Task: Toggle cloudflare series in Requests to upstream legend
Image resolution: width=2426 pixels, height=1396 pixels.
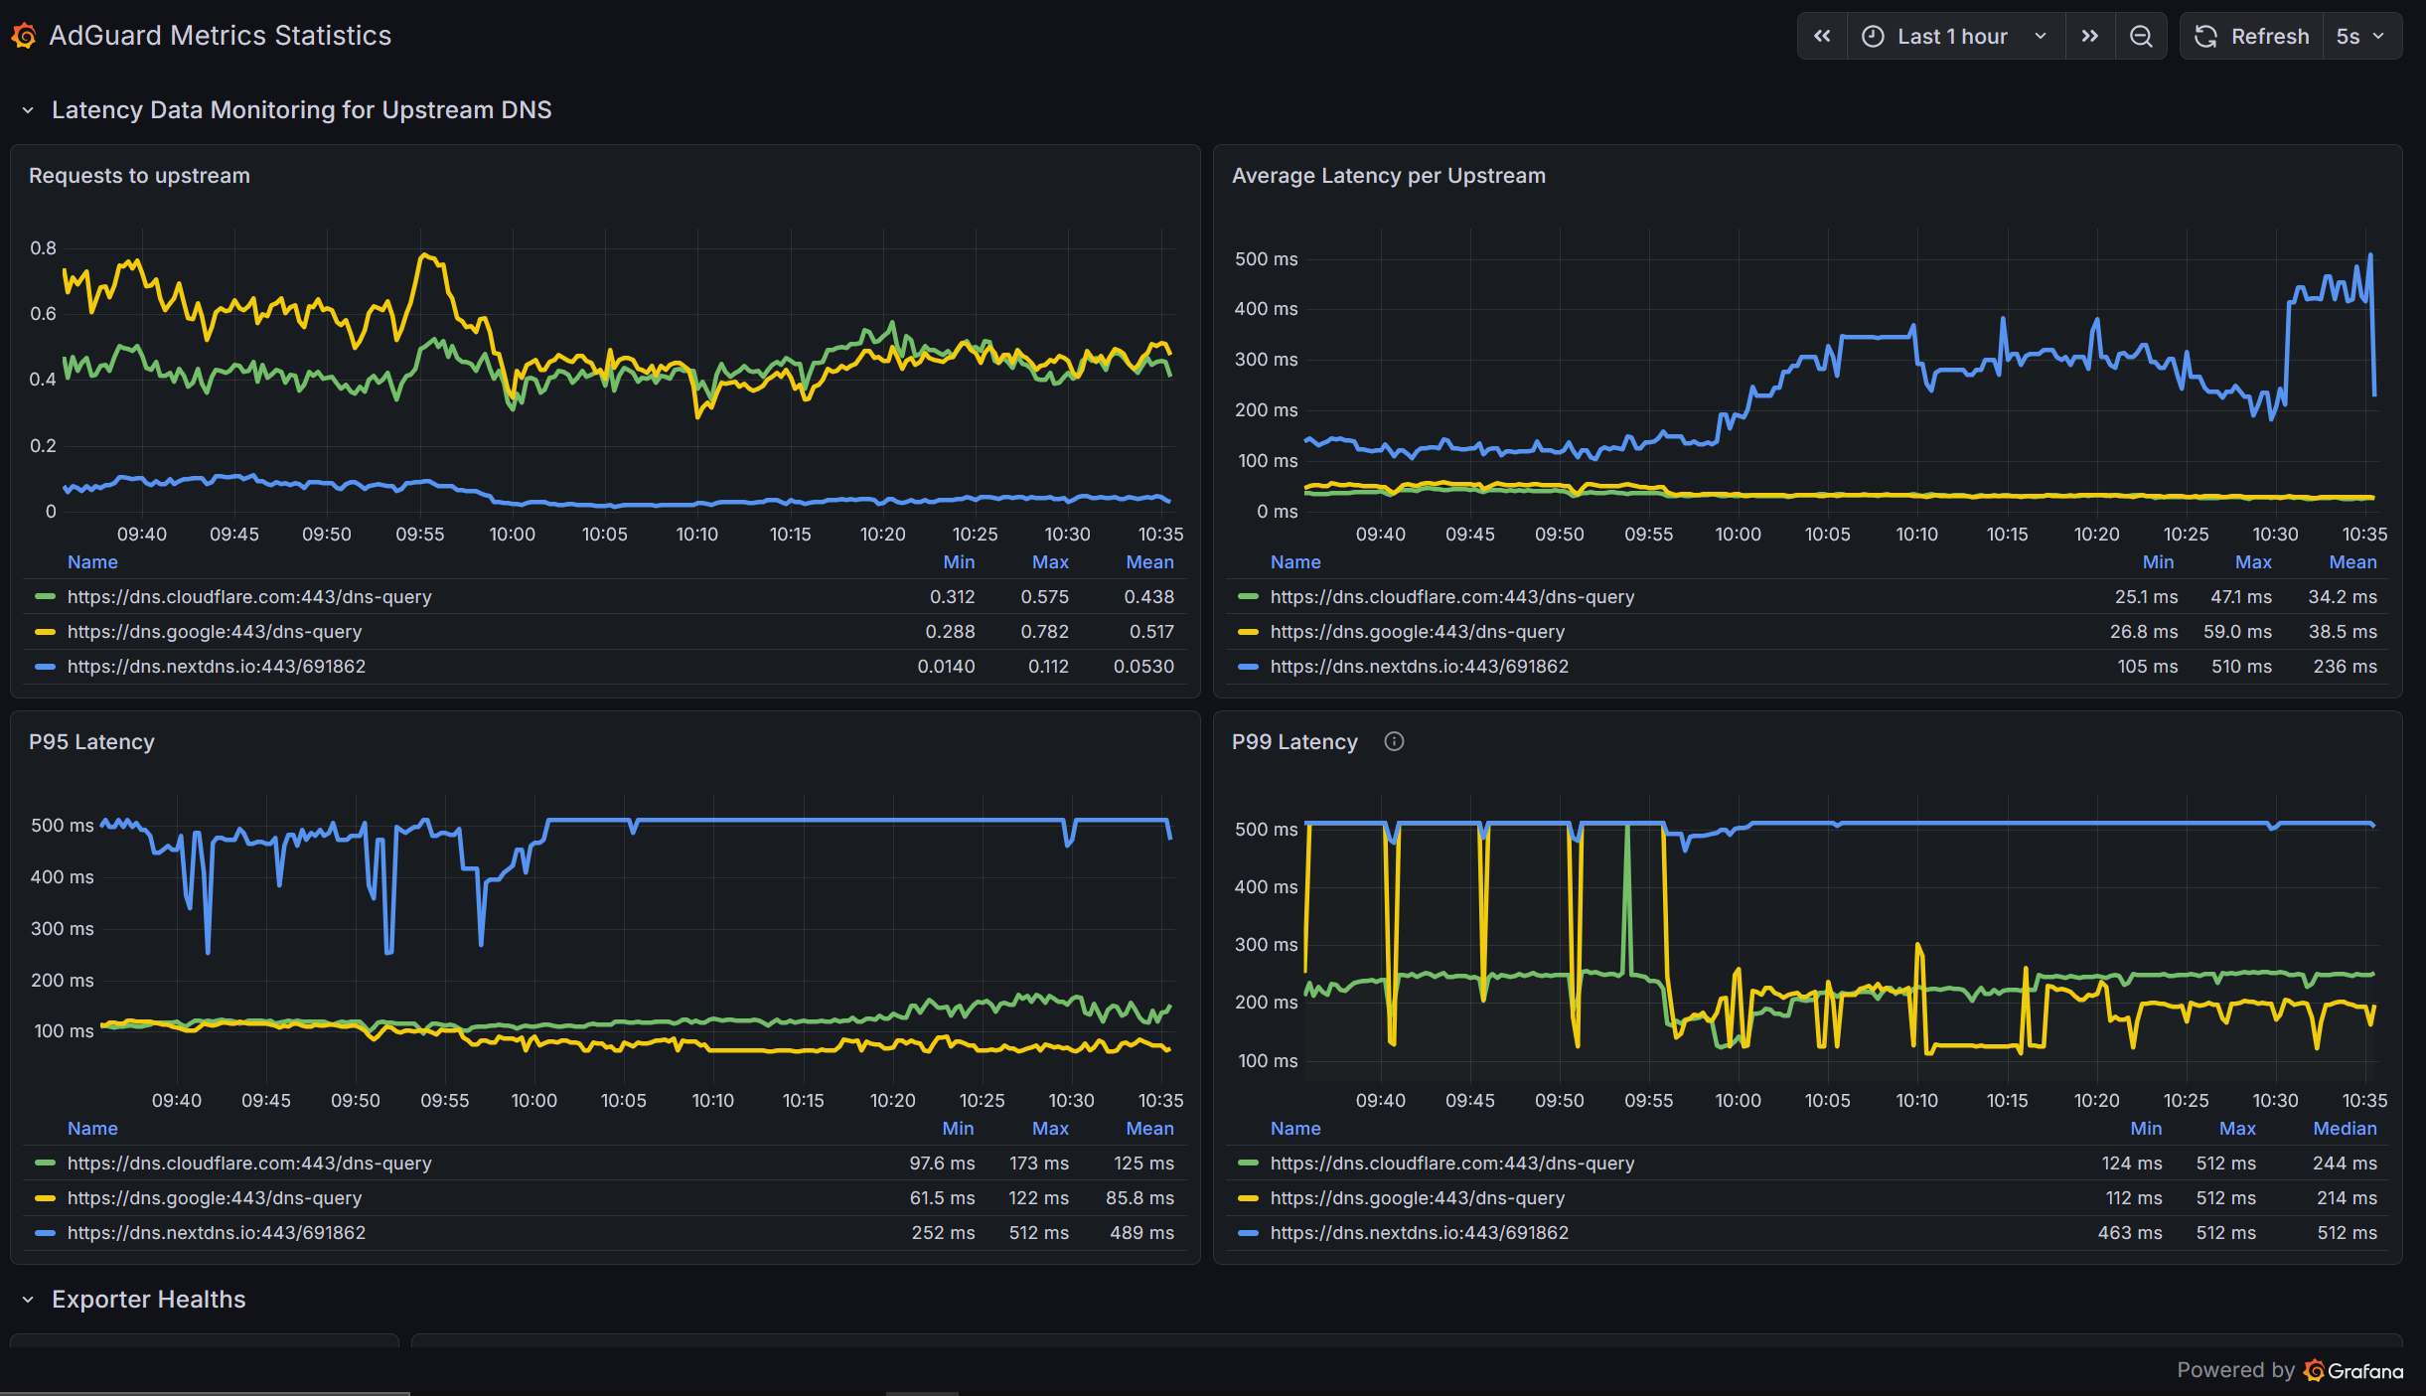Action: tap(249, 597)
